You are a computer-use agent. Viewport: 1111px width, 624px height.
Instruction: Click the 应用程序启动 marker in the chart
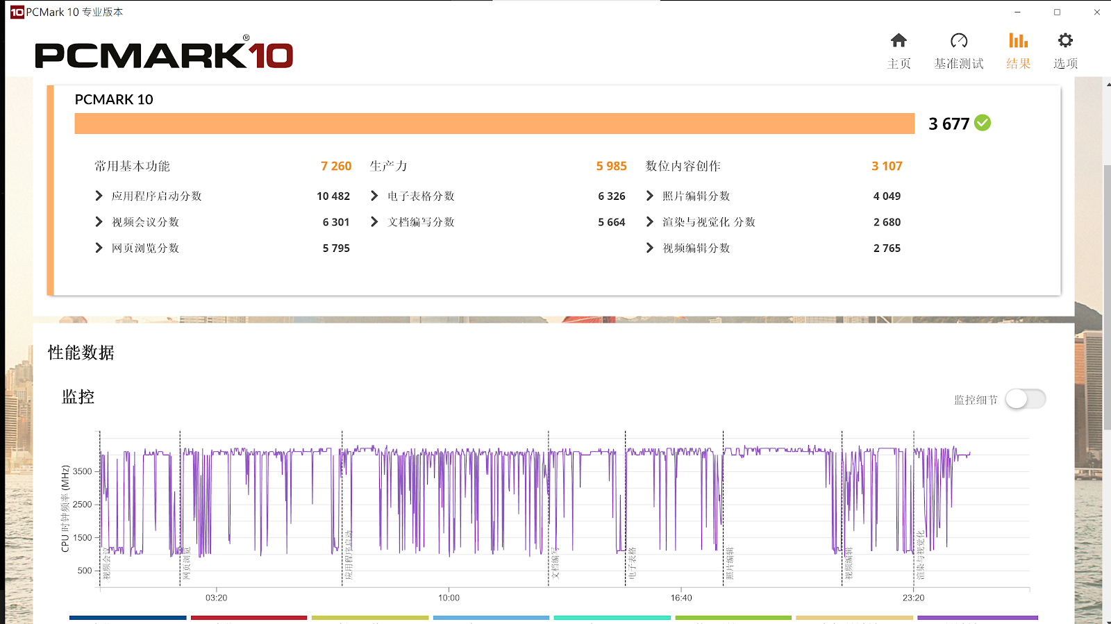349,555
